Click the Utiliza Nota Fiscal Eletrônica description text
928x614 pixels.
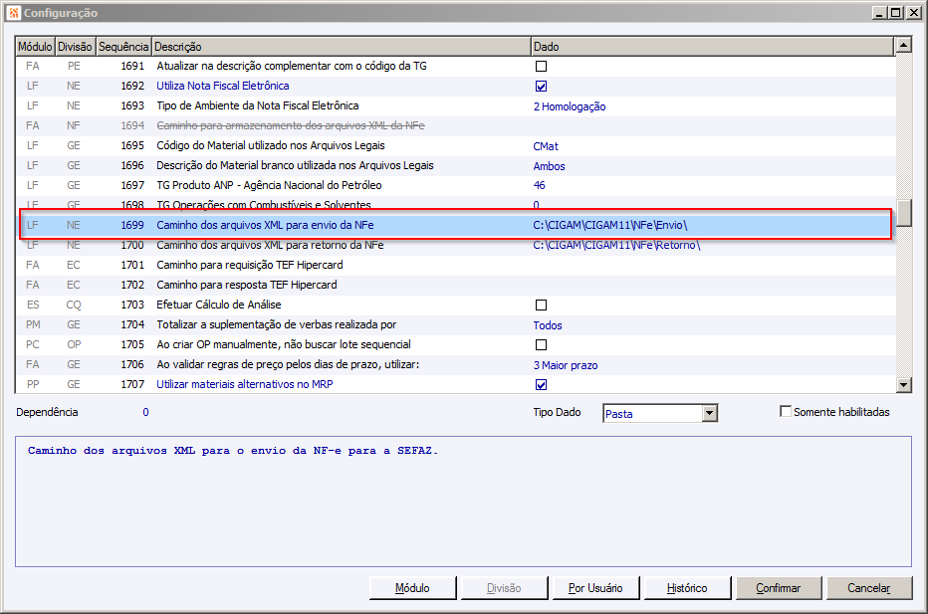click(x=222, y=86)
